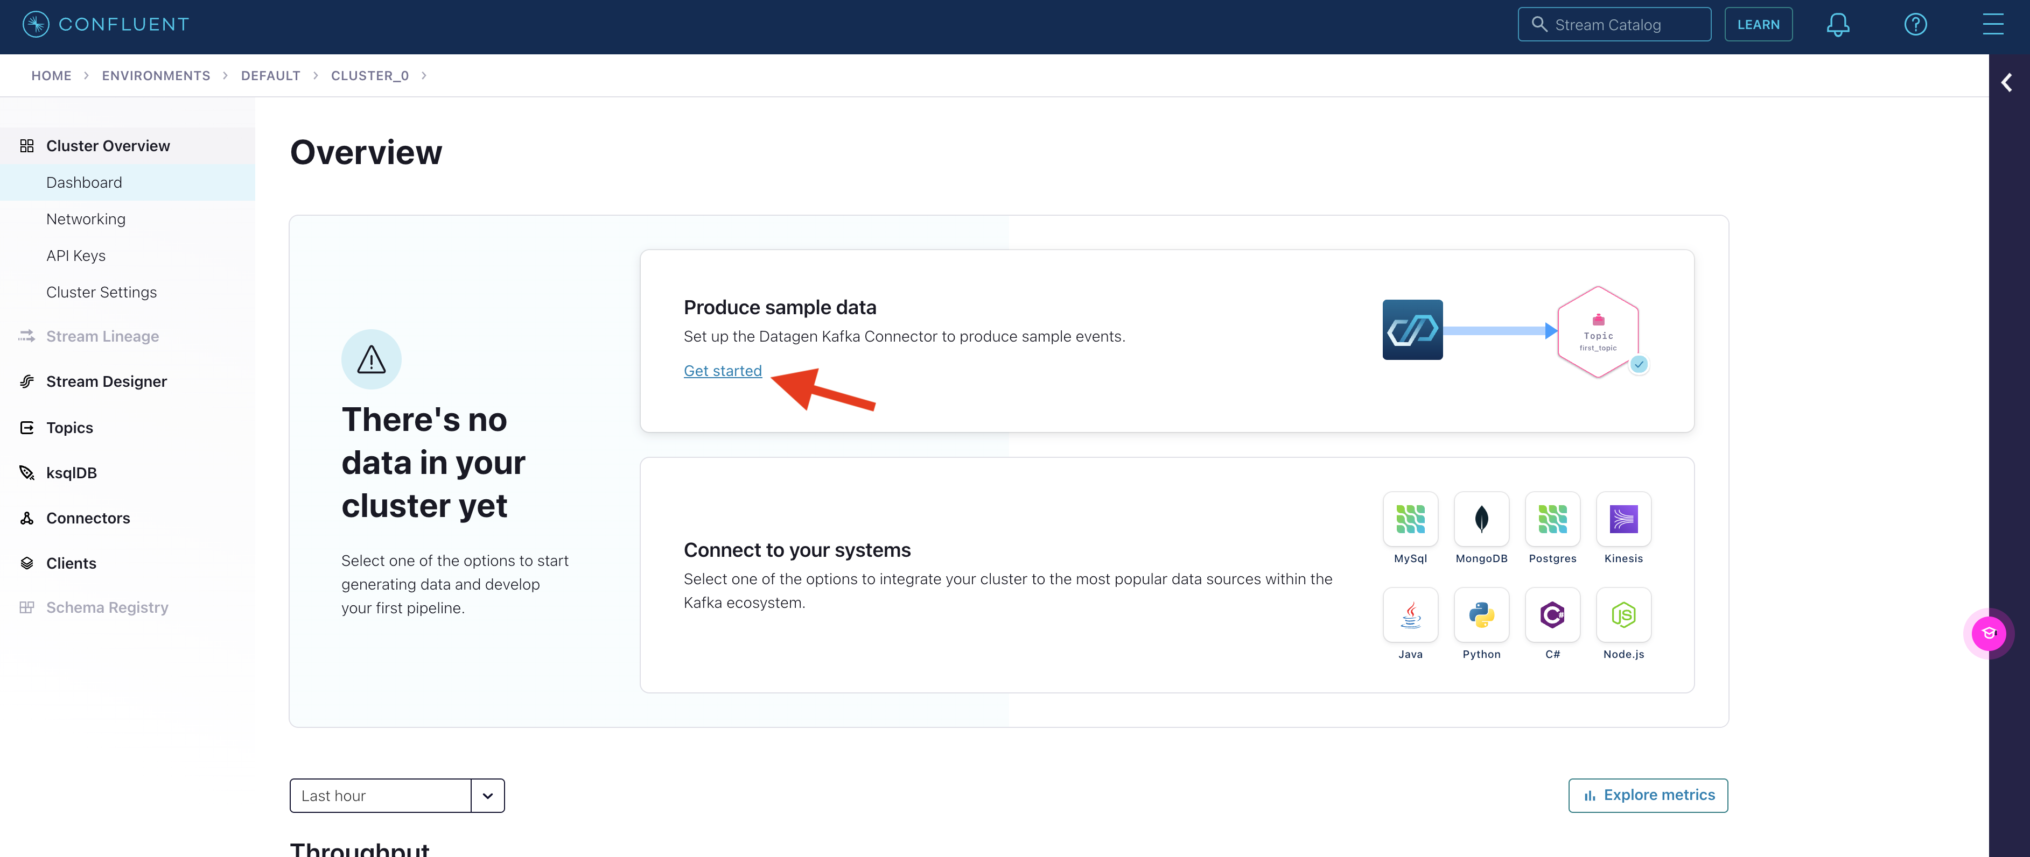Image resolution: width=2030 pixels, height=857 pixels.
Task: Click the Stream Lineage icon
Action: click(x=27, y=336)
